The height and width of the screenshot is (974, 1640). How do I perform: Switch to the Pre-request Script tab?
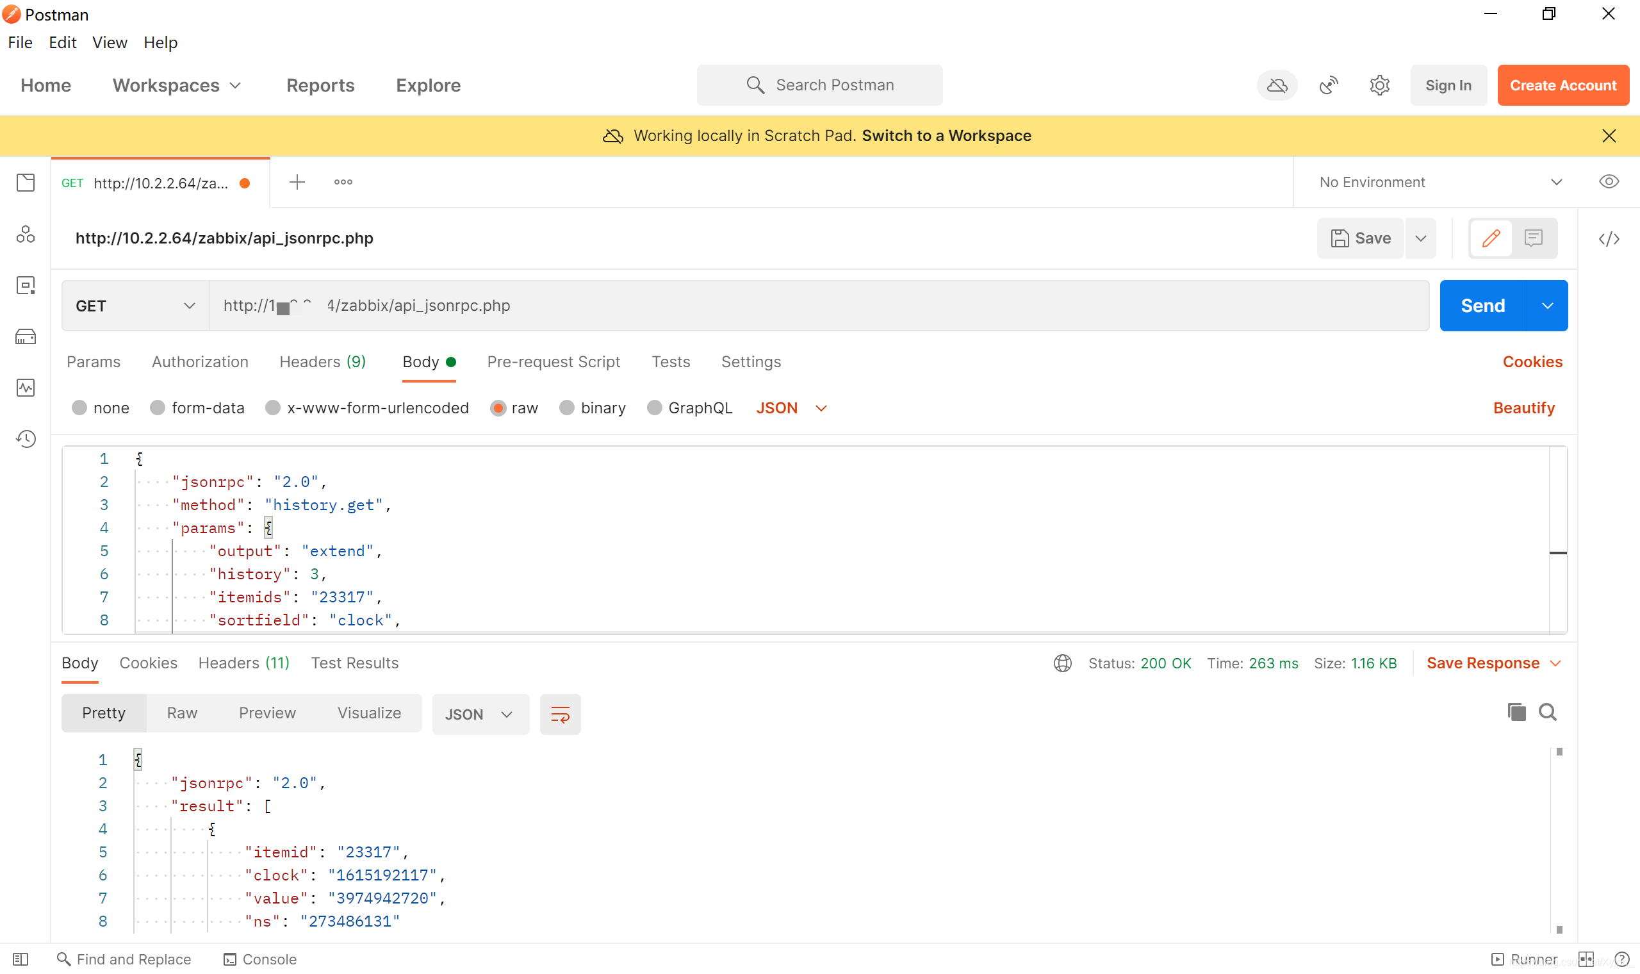click(x=553, y=362)
